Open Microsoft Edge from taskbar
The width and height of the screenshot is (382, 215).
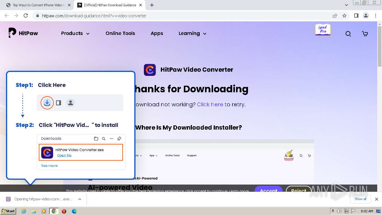(74, 211)
